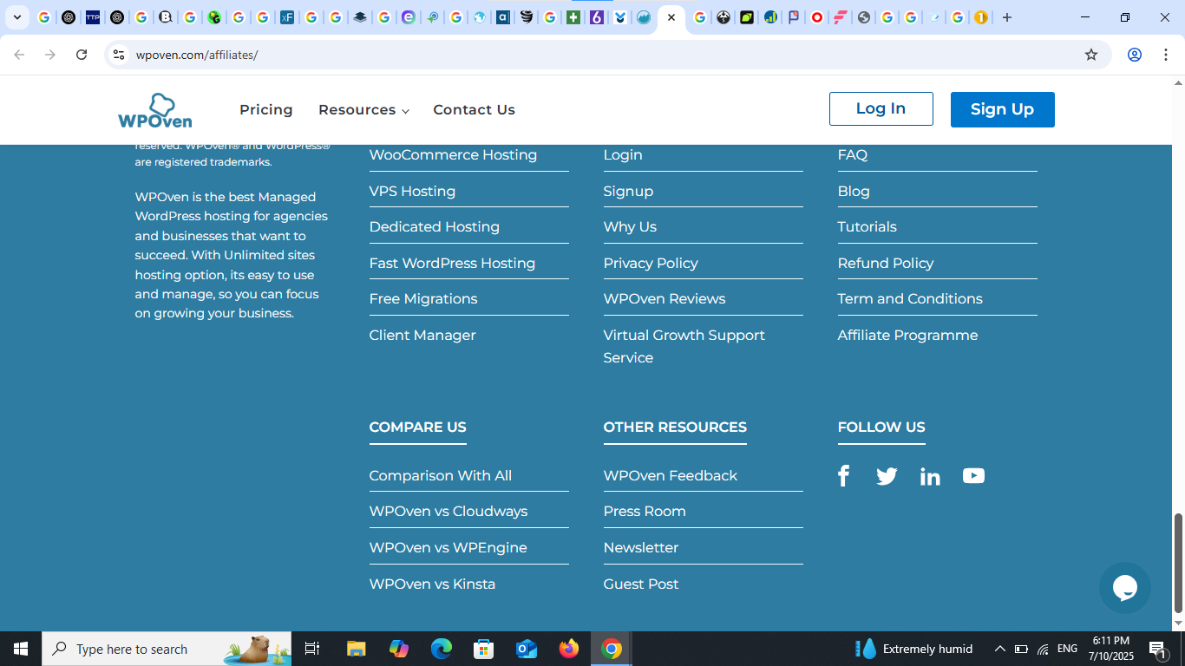Open WPOven vs WPEngine link

pos(448,548)
